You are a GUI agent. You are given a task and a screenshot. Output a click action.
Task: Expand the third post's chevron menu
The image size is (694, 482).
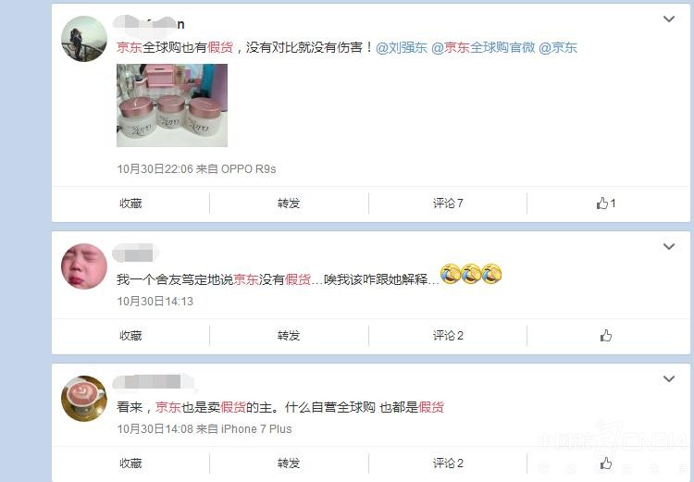click(669, 378)
